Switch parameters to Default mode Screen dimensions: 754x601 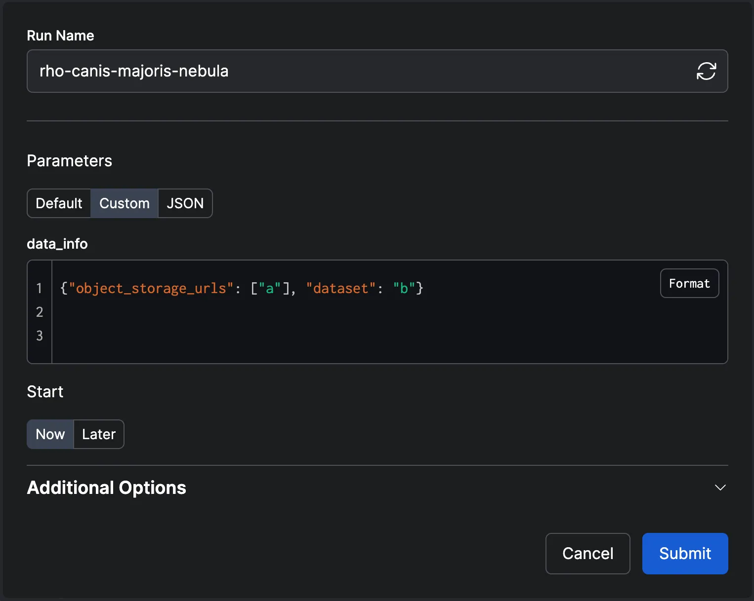(59, 203)
